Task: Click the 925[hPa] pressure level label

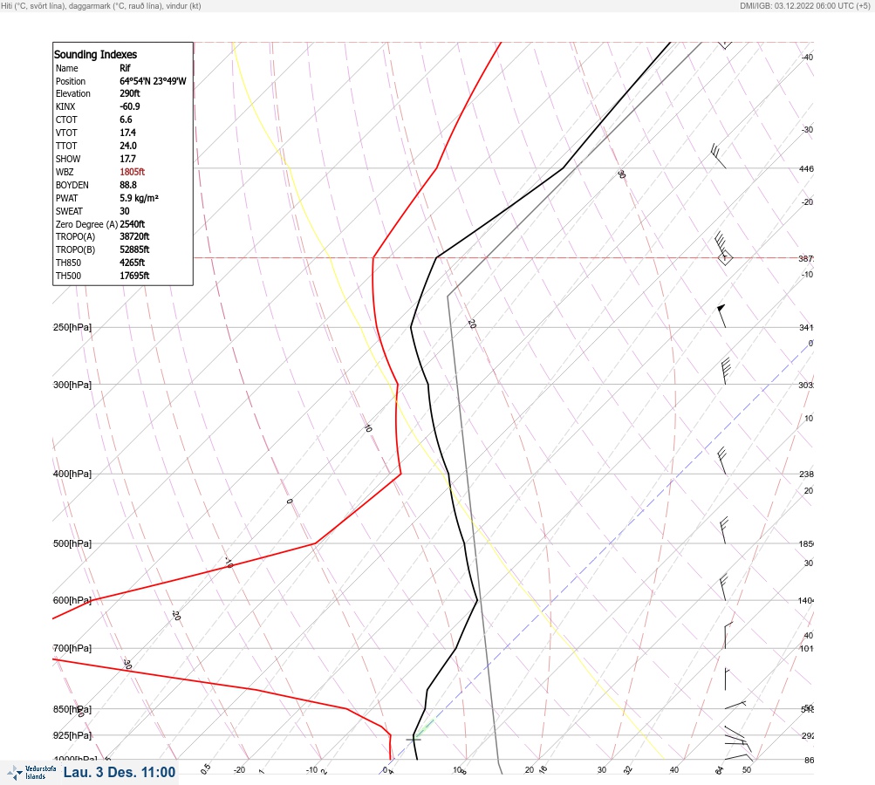Action: click(72, 735)
